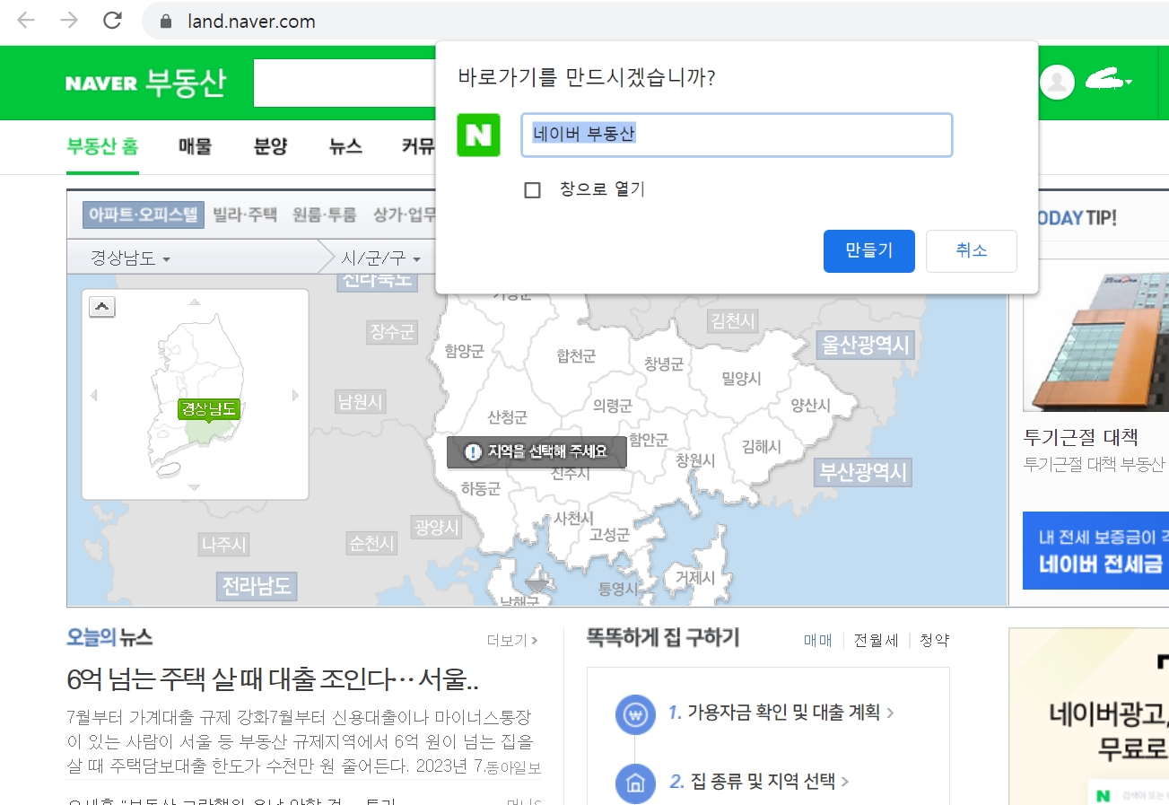
Task: Open the 부동산 홈 tab
Action: (102, 147)
